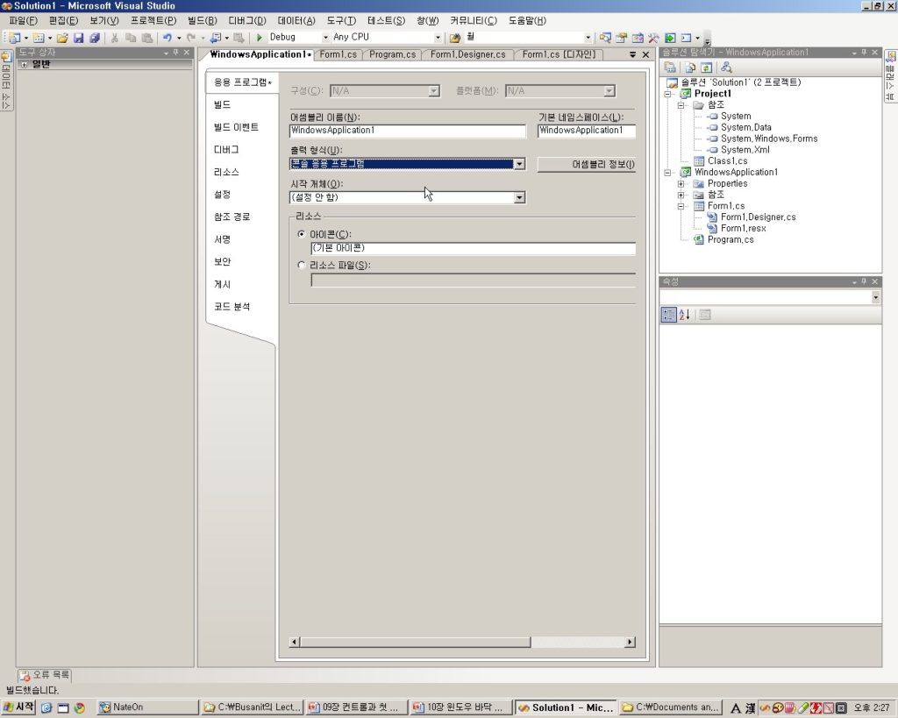Screen dimensions: 898x718
Task: Select System.Windows.Forms reference in Solution Explorer
Action: click(769, 139)
